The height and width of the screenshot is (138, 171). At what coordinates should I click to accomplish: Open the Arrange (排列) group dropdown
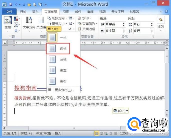160,24
